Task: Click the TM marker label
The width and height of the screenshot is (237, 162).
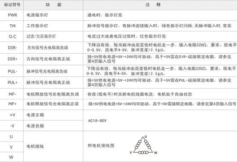Action: (x=12, y=26)
